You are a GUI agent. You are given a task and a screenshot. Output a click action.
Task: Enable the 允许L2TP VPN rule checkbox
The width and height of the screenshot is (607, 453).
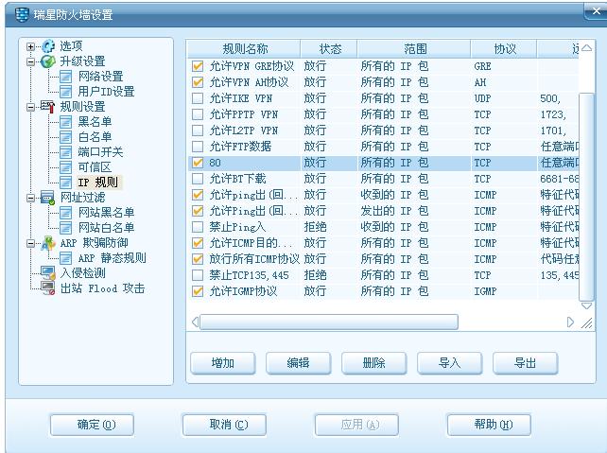pos(198,131)
